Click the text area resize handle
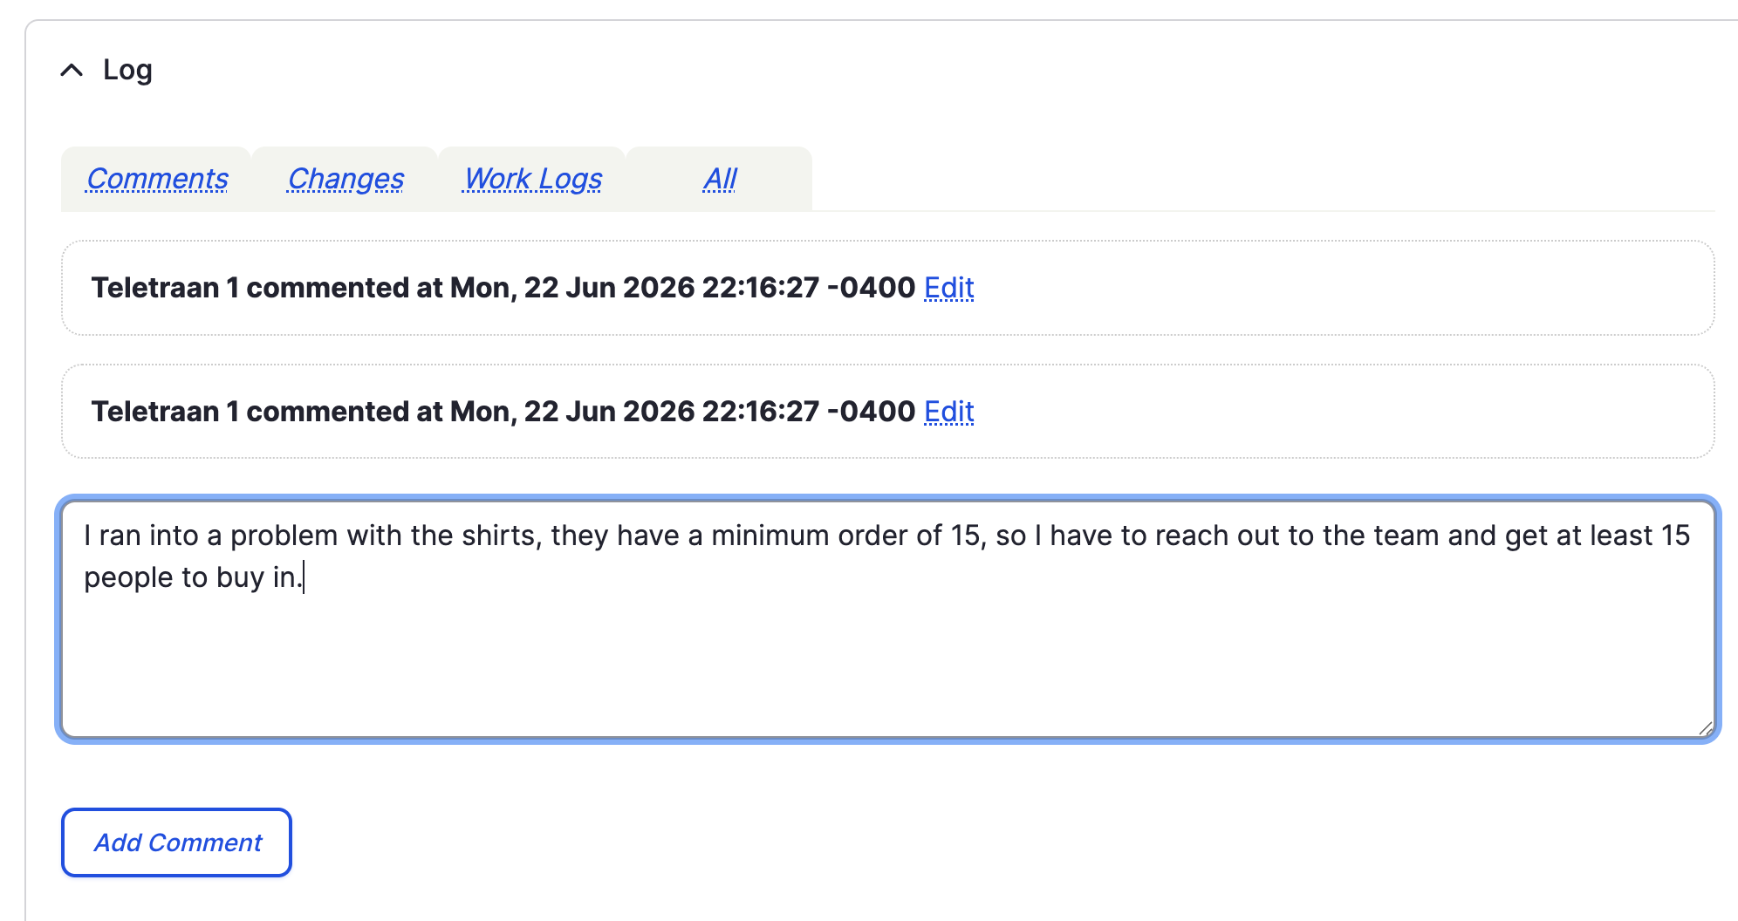This screenshot has height=921, width=1738. tap(1706, 728)
